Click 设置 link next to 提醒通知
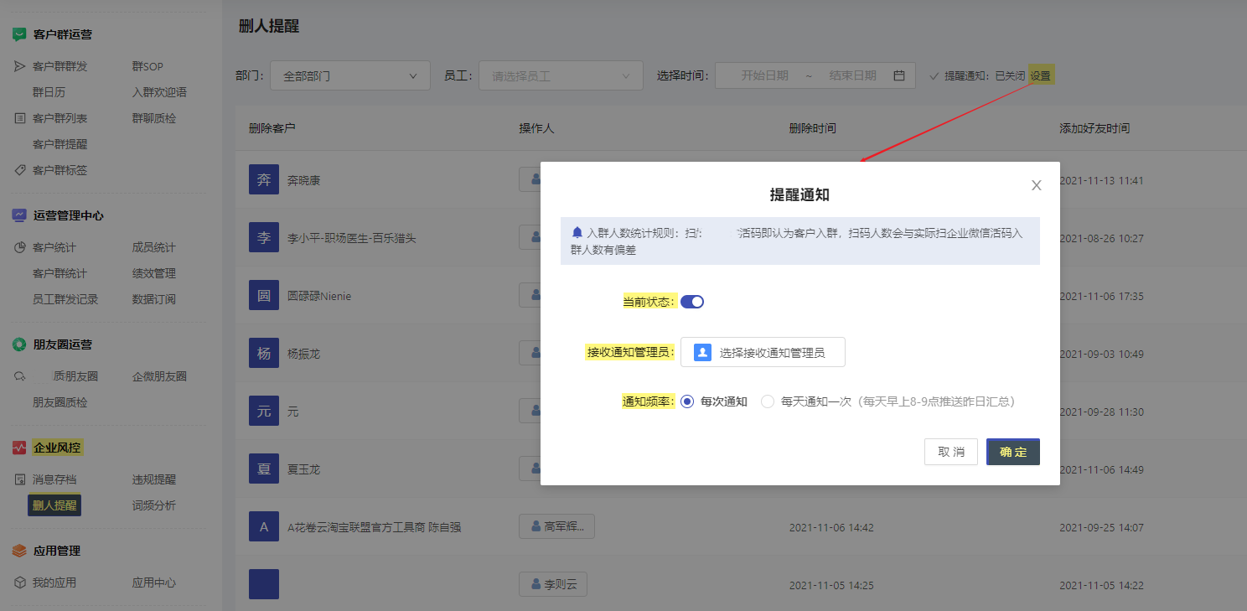1247x611 pixels. pos(1041,75)
